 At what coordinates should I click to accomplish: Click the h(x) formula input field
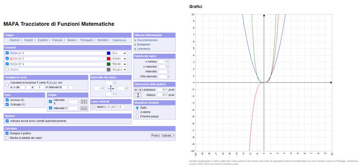point(62,64)
